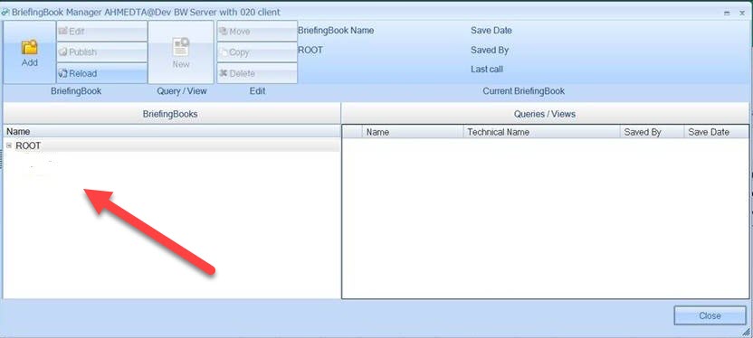Click the BriefingBook Manager title icon

coord(5,12)
